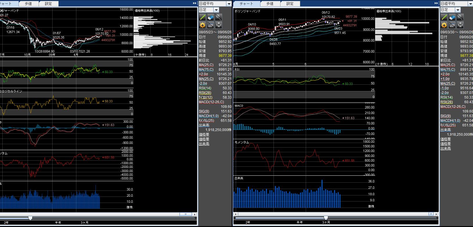Image resolution: width=473 pixels, height=227 pixels.
Task: Click the period slider handle in right chart
Action: click(x=326, y=218)
